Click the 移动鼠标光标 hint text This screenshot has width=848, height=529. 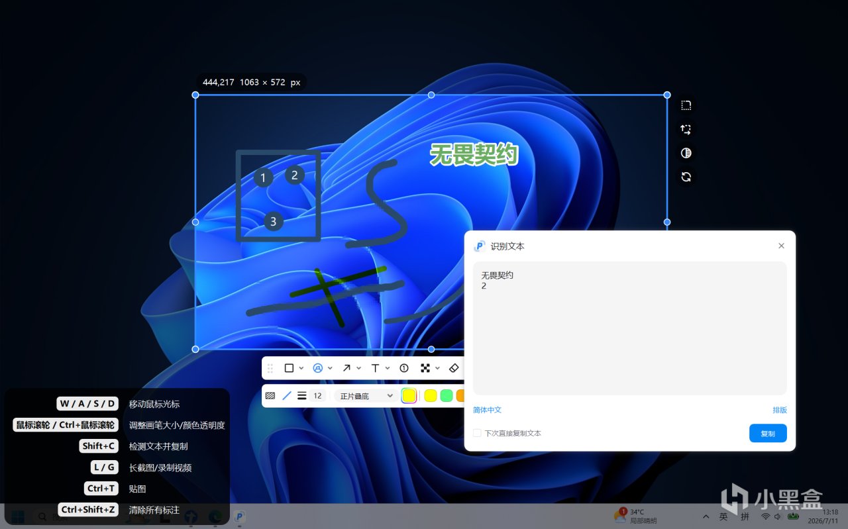[x=154, y=404]
